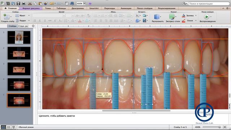Switch to Главная tab
The width and height of the screenshot is (231, 130).
[10, 8]
